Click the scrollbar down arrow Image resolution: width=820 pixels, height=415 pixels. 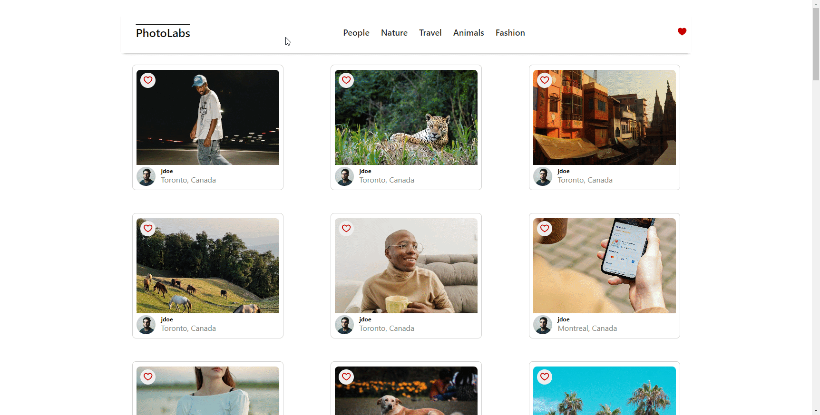[816, 411]
